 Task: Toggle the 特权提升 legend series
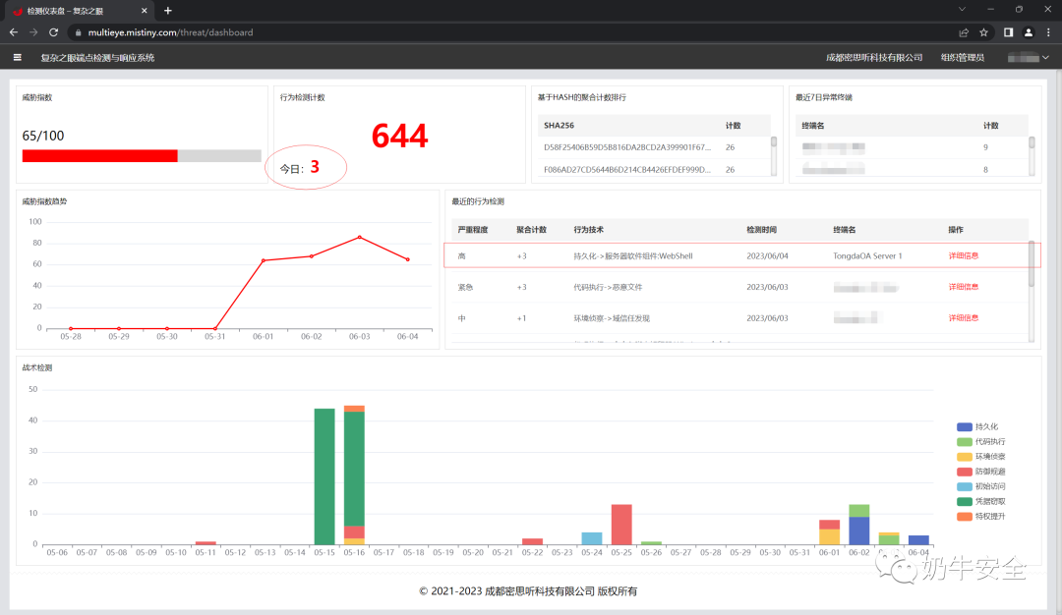coord(980,516)
